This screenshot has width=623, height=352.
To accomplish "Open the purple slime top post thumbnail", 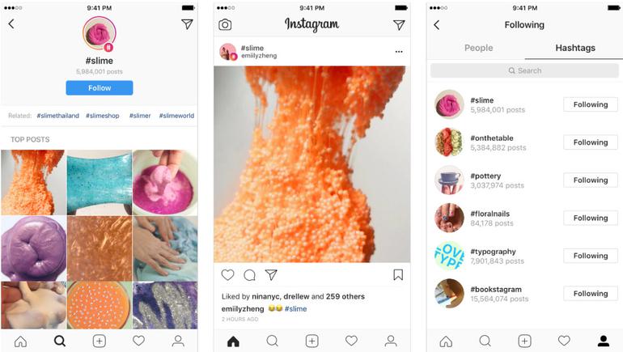I will click(34, 248).
